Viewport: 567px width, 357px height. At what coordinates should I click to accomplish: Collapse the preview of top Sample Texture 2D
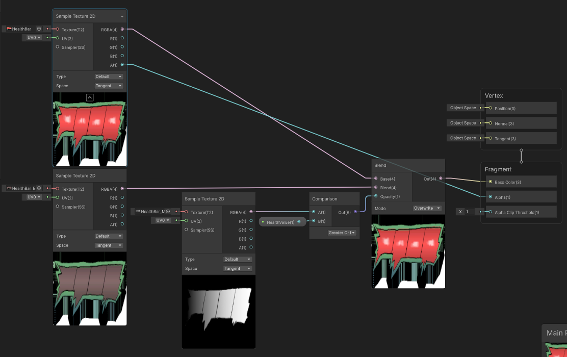90,97
